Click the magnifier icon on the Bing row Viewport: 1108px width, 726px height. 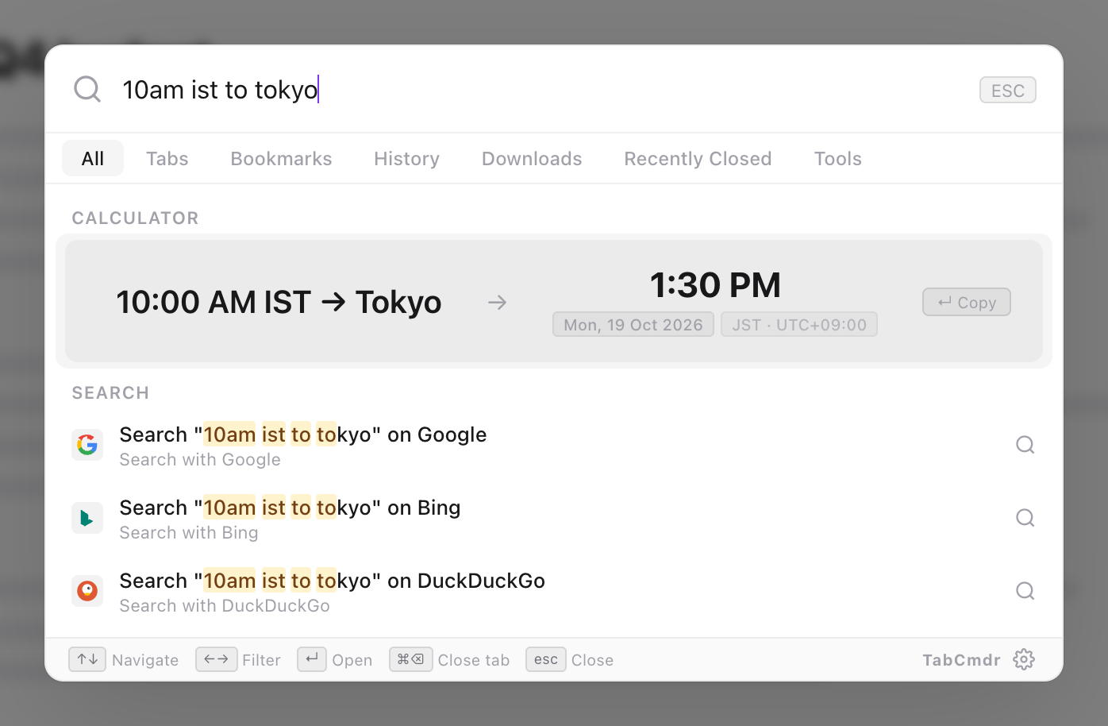tap(1025, 518)
